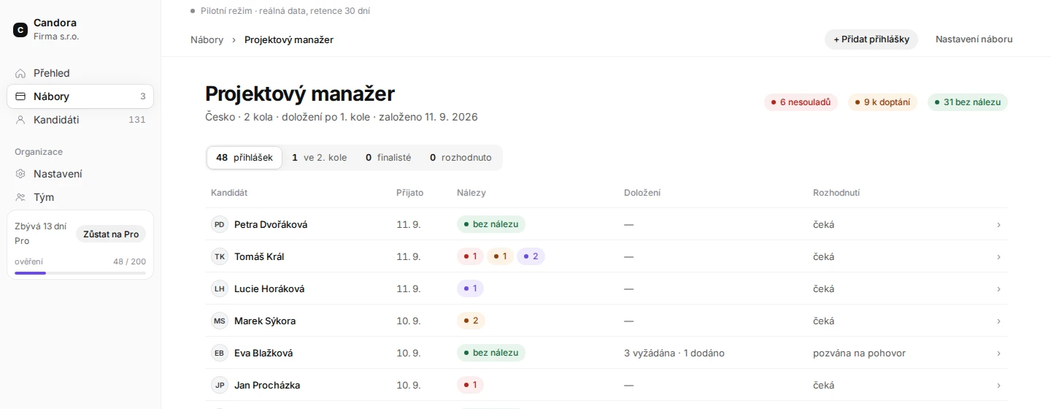The height and width of the screenshot is (409, 1051).
Task: Switch to the ve 2. kole tab
Action: (319, 158)
